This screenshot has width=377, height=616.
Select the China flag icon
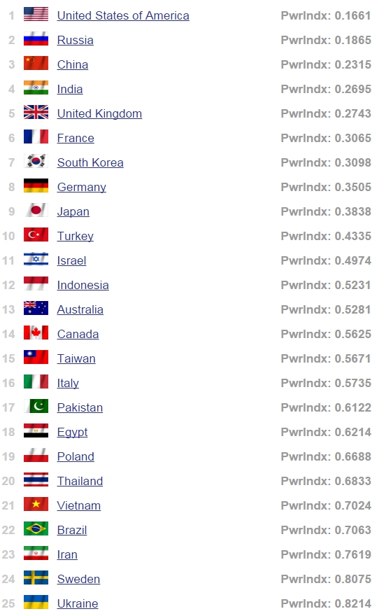[36, 63]
